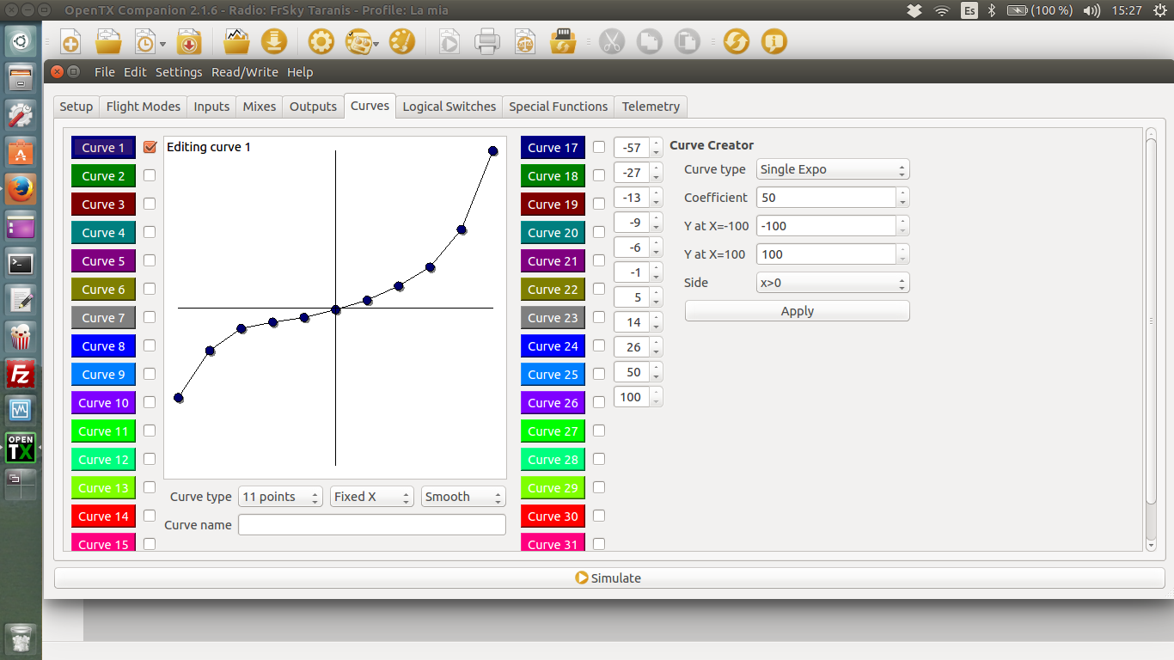The image size is (1174, 660).
Task: Click the orange info bubble icon
Action: [x=773, y=41]
